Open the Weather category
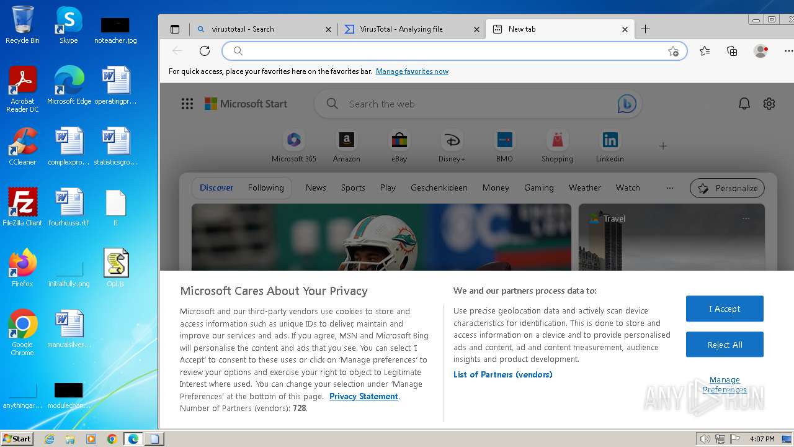794x447 pixels. tap(585, 187)
